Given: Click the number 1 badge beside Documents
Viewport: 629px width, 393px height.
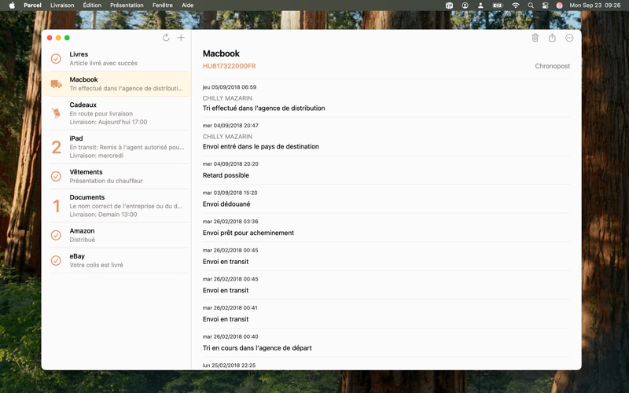Looking at the screenshot, I should tap(56, 206).
